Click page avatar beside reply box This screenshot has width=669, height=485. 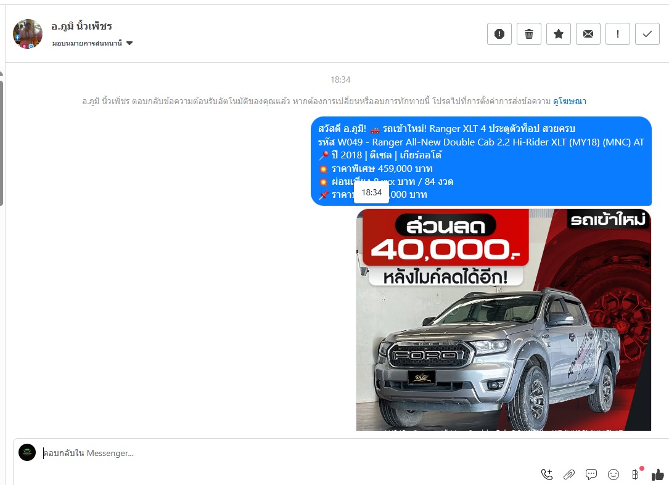click(27, 452)
